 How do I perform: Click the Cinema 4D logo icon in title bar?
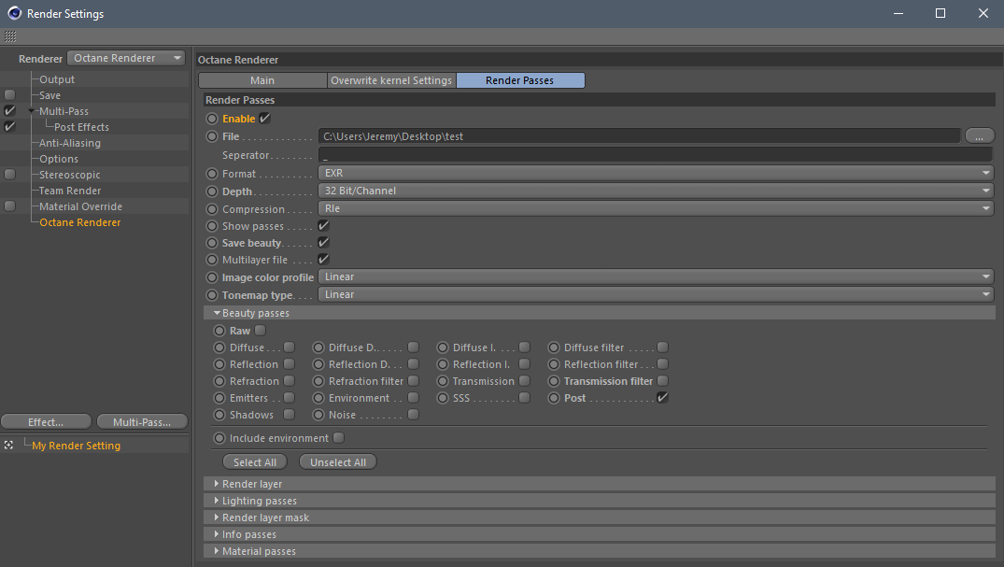point(14,13)
